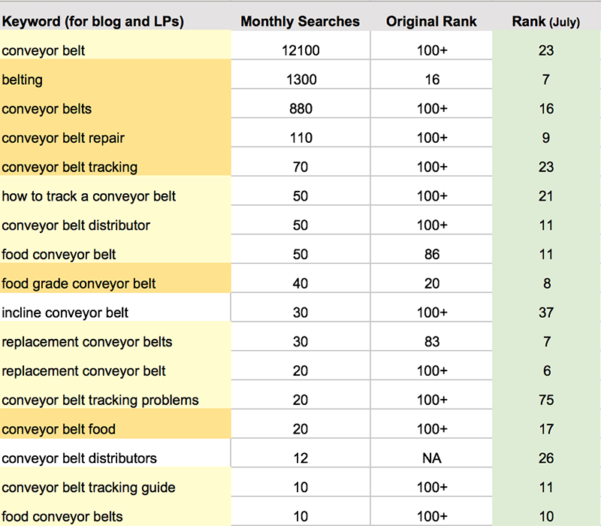Click the 1300 monthly searches cell

pos(300,80)
